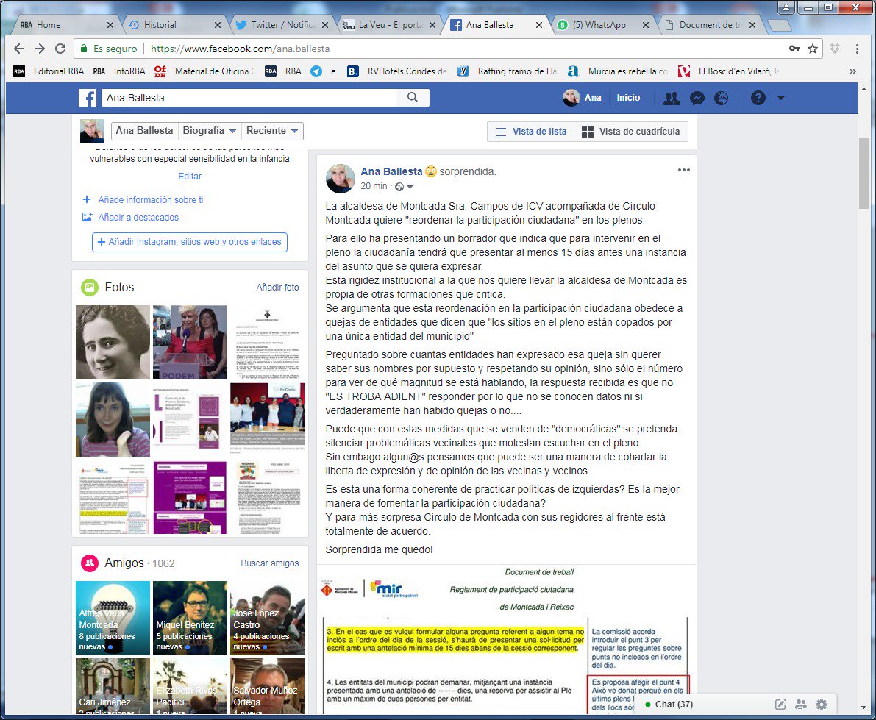
Task: Expand Reciente dropdown
Action: 272,131
